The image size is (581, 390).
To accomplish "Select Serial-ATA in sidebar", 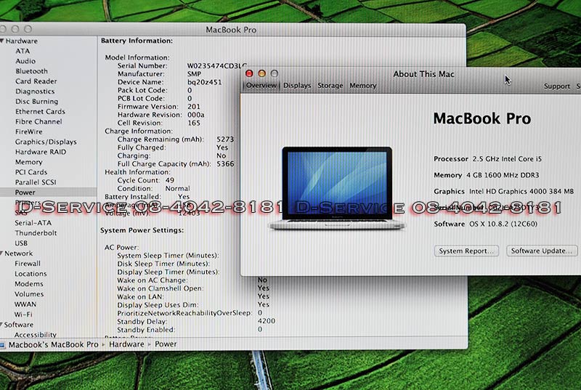I will (x=33, y=223).
